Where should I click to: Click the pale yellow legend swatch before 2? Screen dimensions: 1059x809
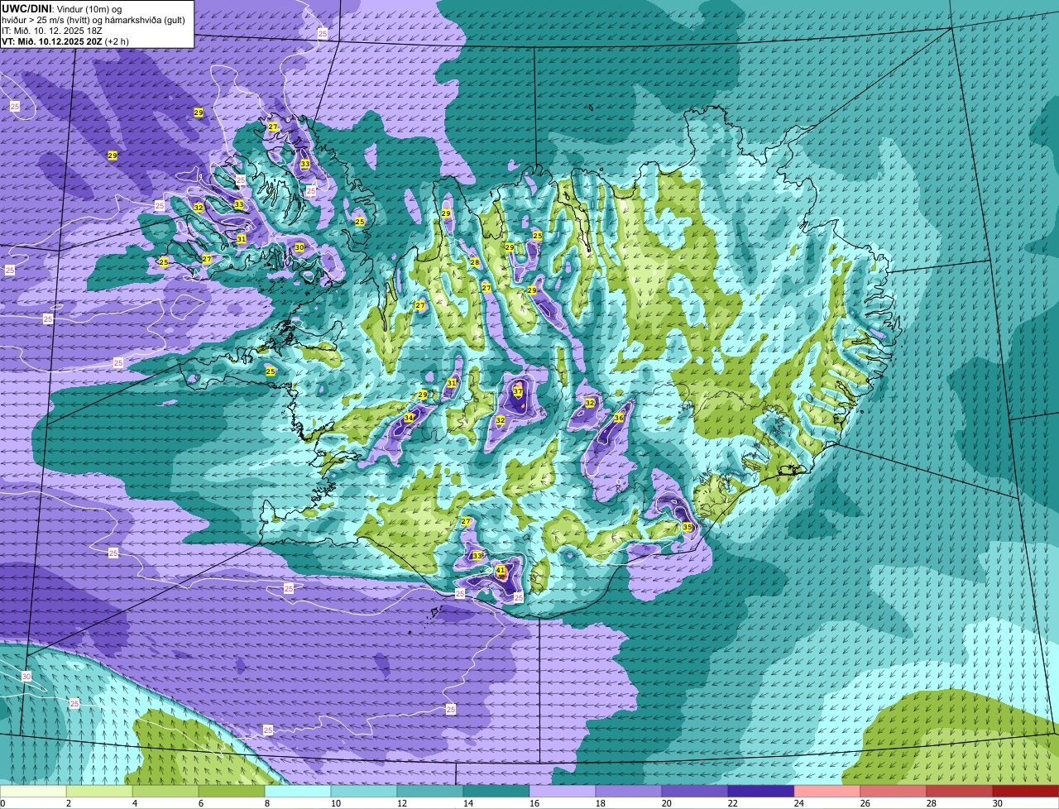coord(33,791)
